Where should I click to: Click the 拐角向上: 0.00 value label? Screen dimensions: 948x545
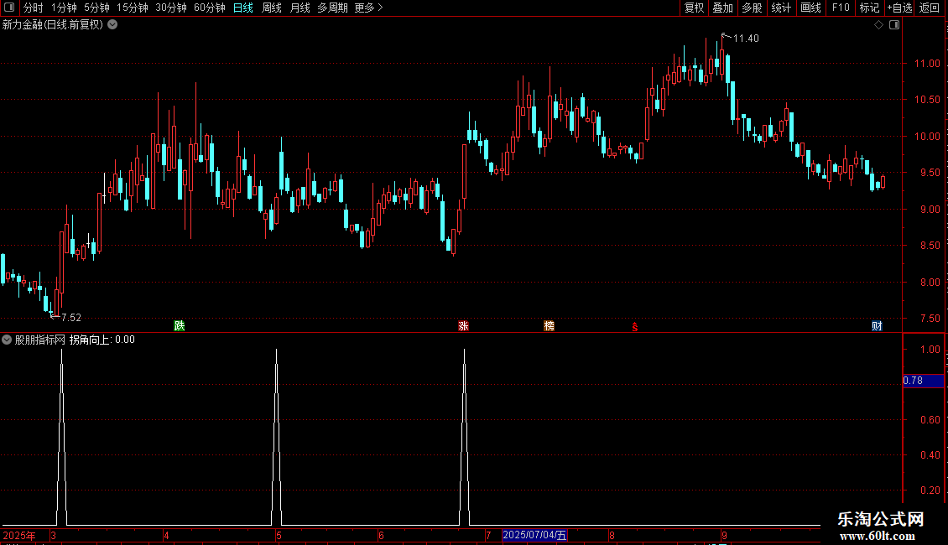102,340
